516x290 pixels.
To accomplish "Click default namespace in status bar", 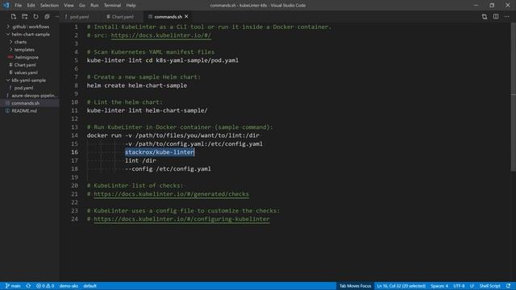I will tap(89, 286).
